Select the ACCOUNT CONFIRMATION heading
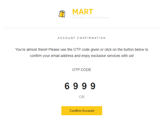 click(x=82, y=38)
